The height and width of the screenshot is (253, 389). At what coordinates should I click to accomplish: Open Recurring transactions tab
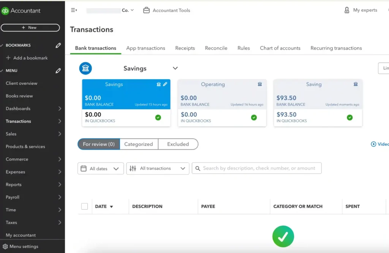[336, 48]
